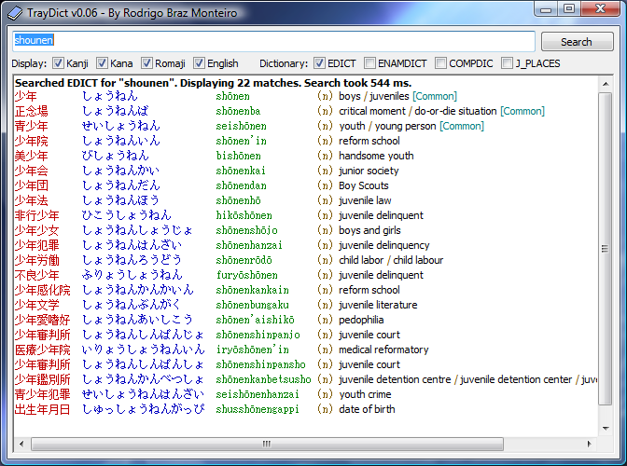Image resolution: width=627 pixels, height=466 pixels.
Task: Click the TrayDict icon in the title bar
Action: click(14, 10)
